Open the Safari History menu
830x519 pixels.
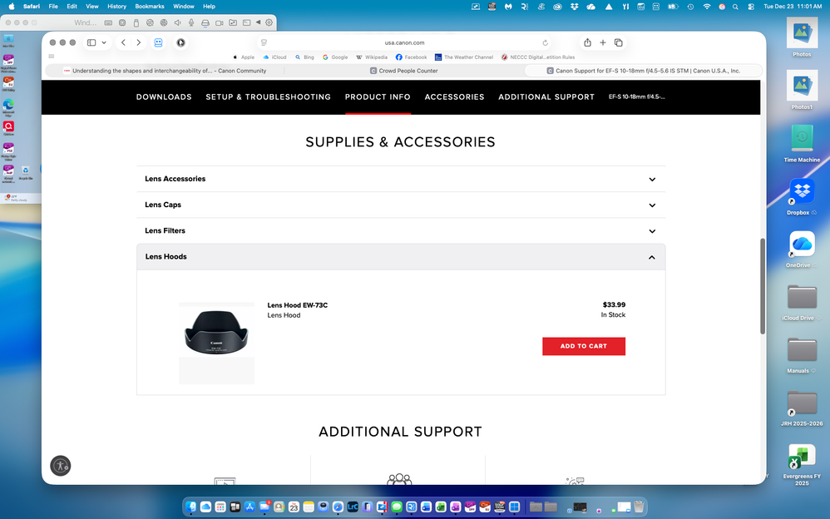click(117, 7)
